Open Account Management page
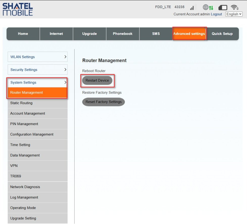Image resolution: width=247 pixels, height=224 pixels. [37, 113]
